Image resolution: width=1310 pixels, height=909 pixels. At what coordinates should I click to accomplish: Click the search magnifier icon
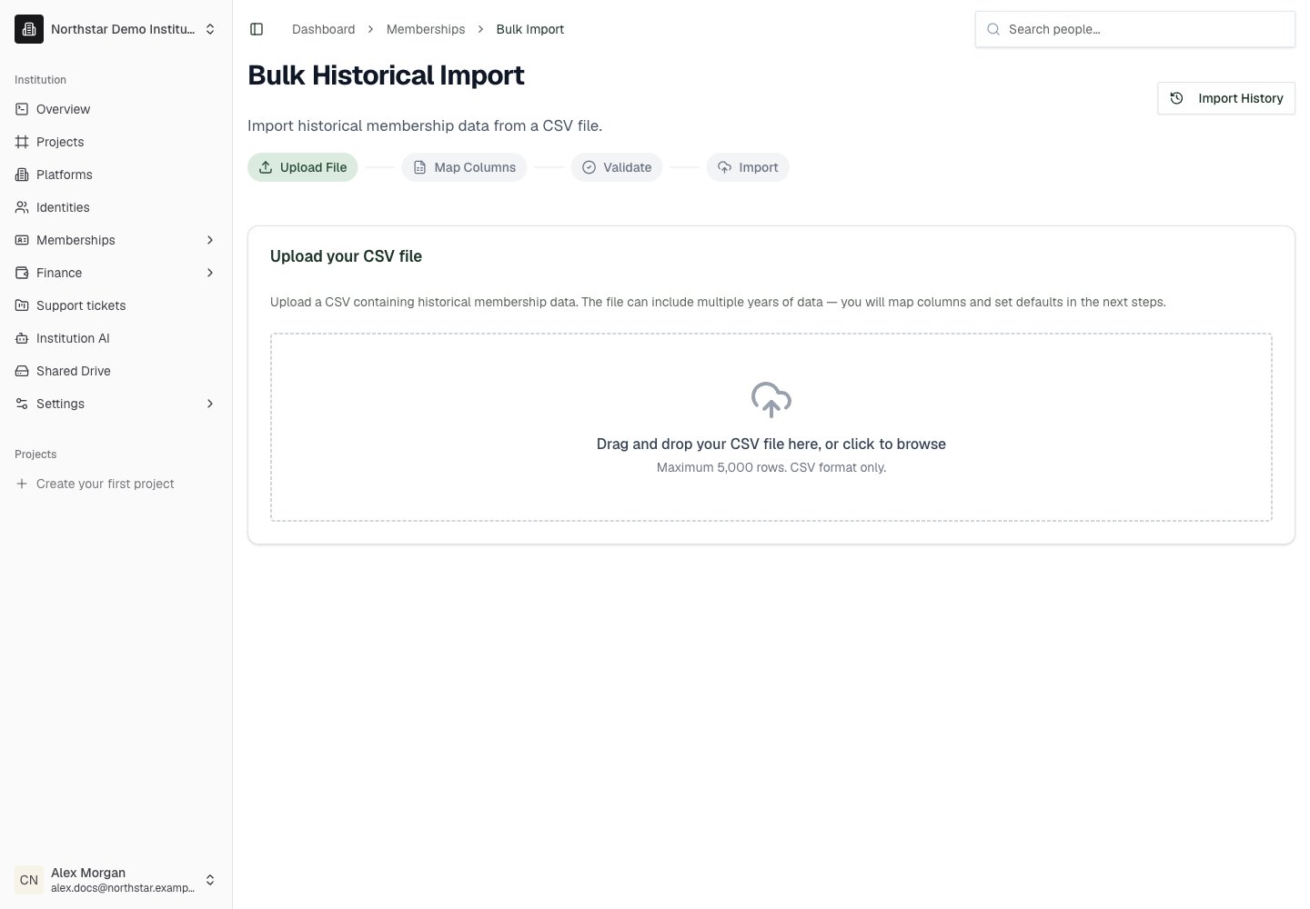point(993,29)
